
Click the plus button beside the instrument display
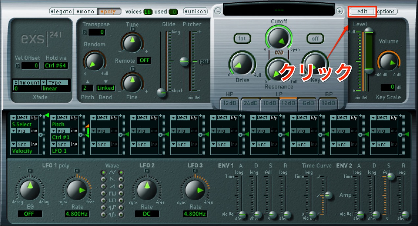coord(340,12)
